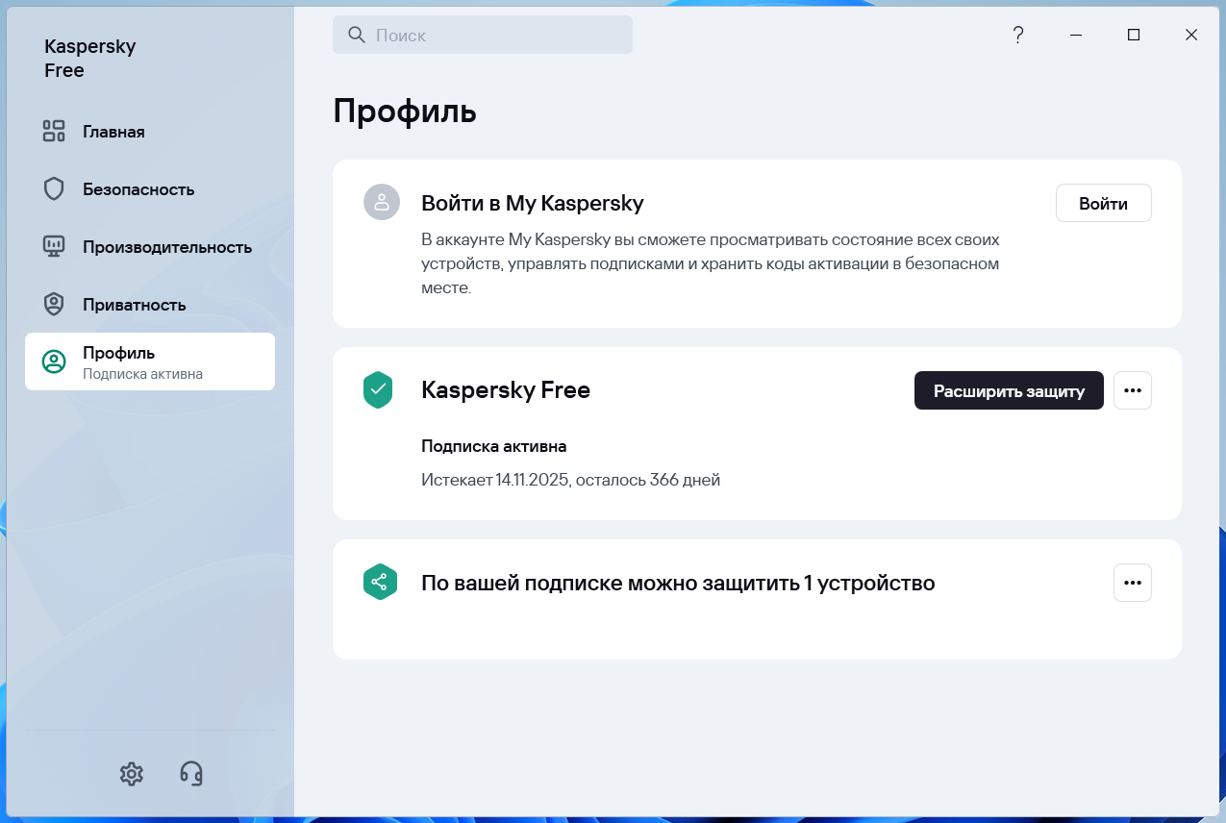Click the Приватность shield-person icon
1226x823 pixels.
pyautogui.click(x=54, y=305)
